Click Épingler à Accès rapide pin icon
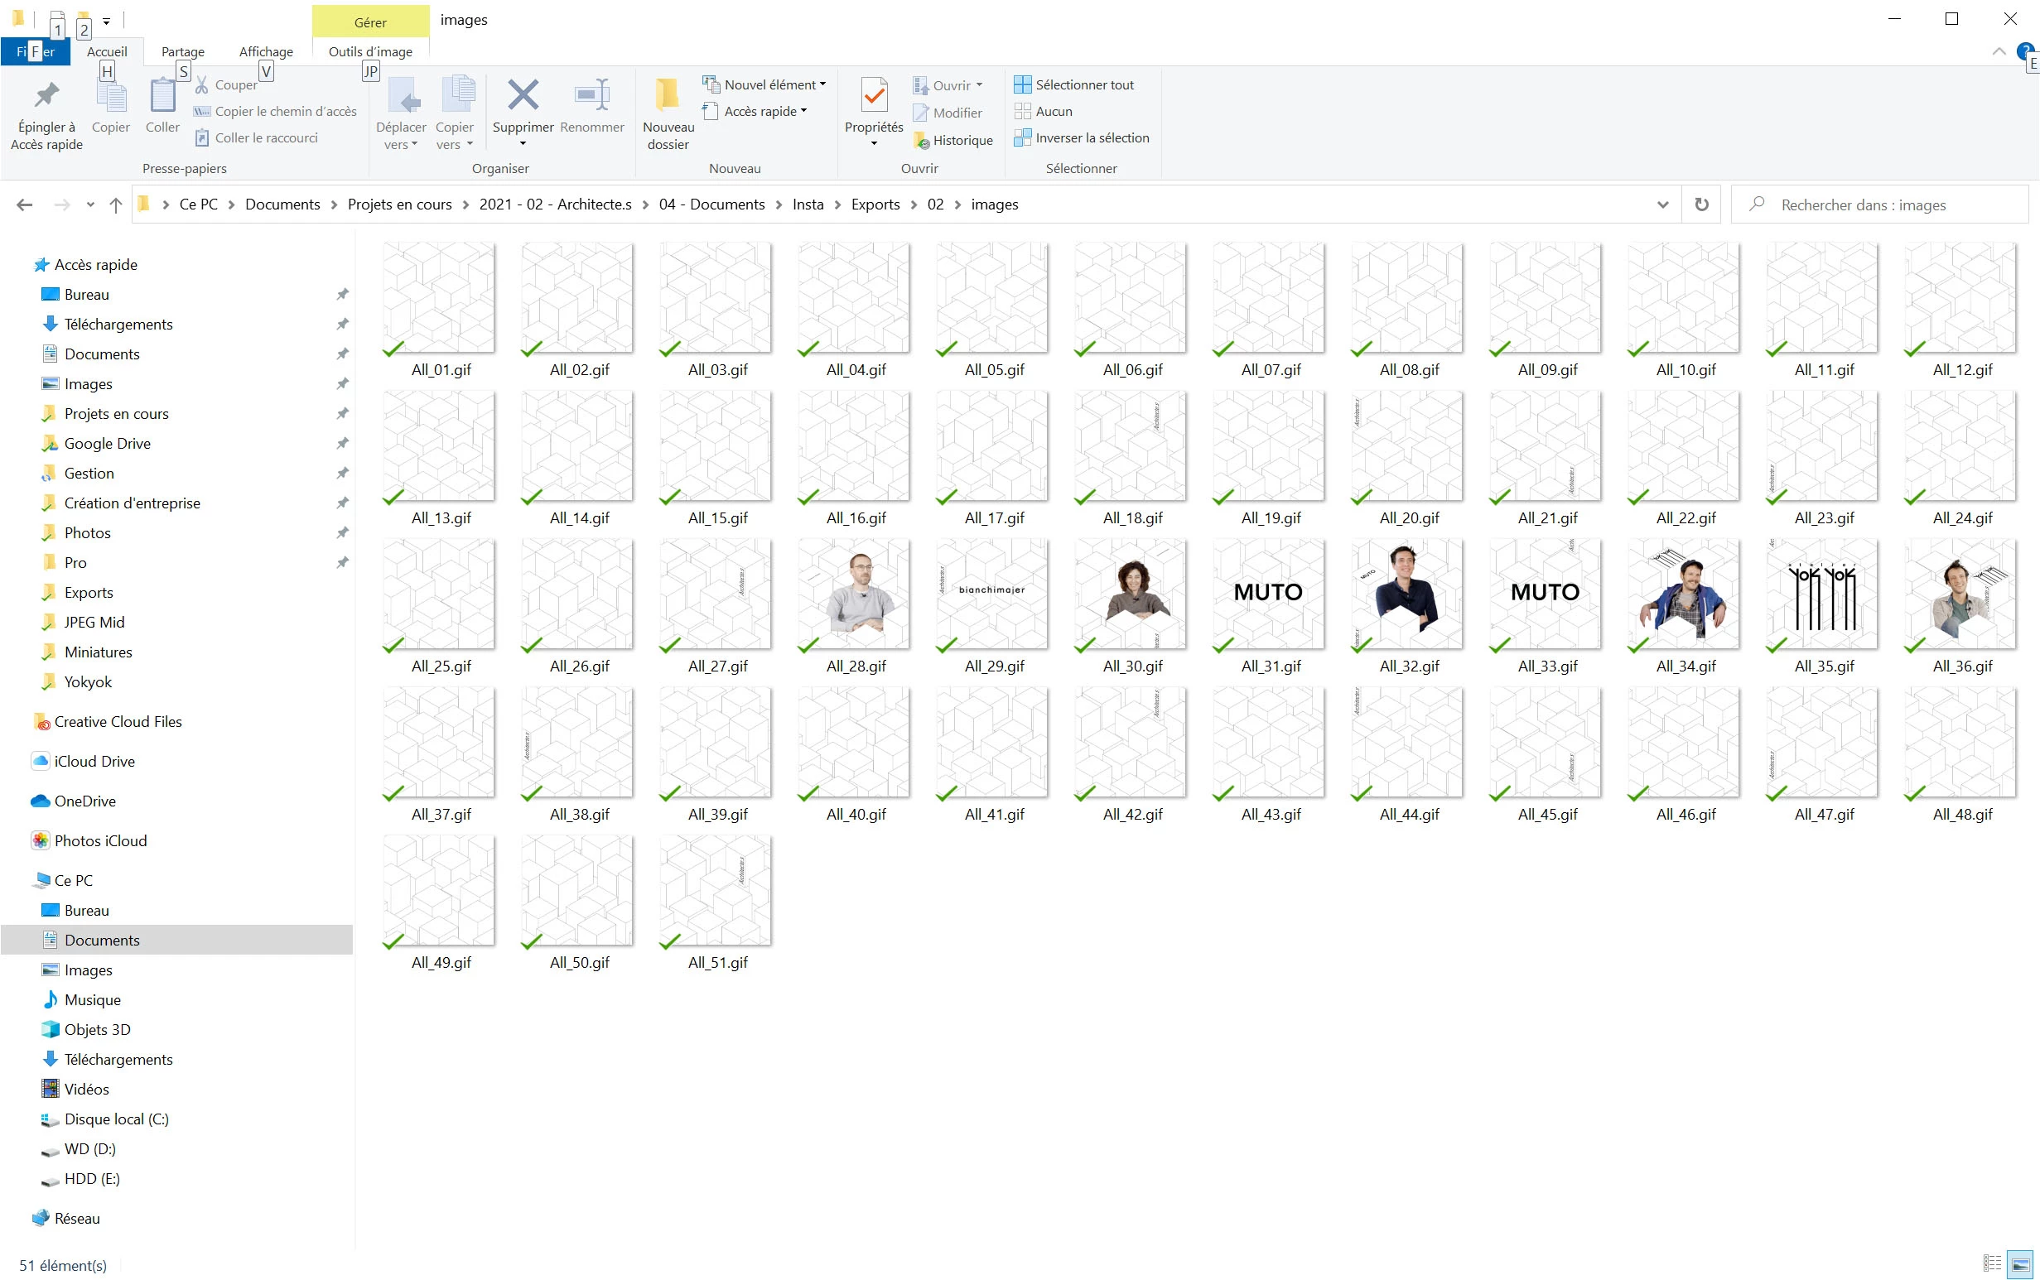This screenshot has height=1280, width=2040. pyautogui.click(x=46, y=96)
